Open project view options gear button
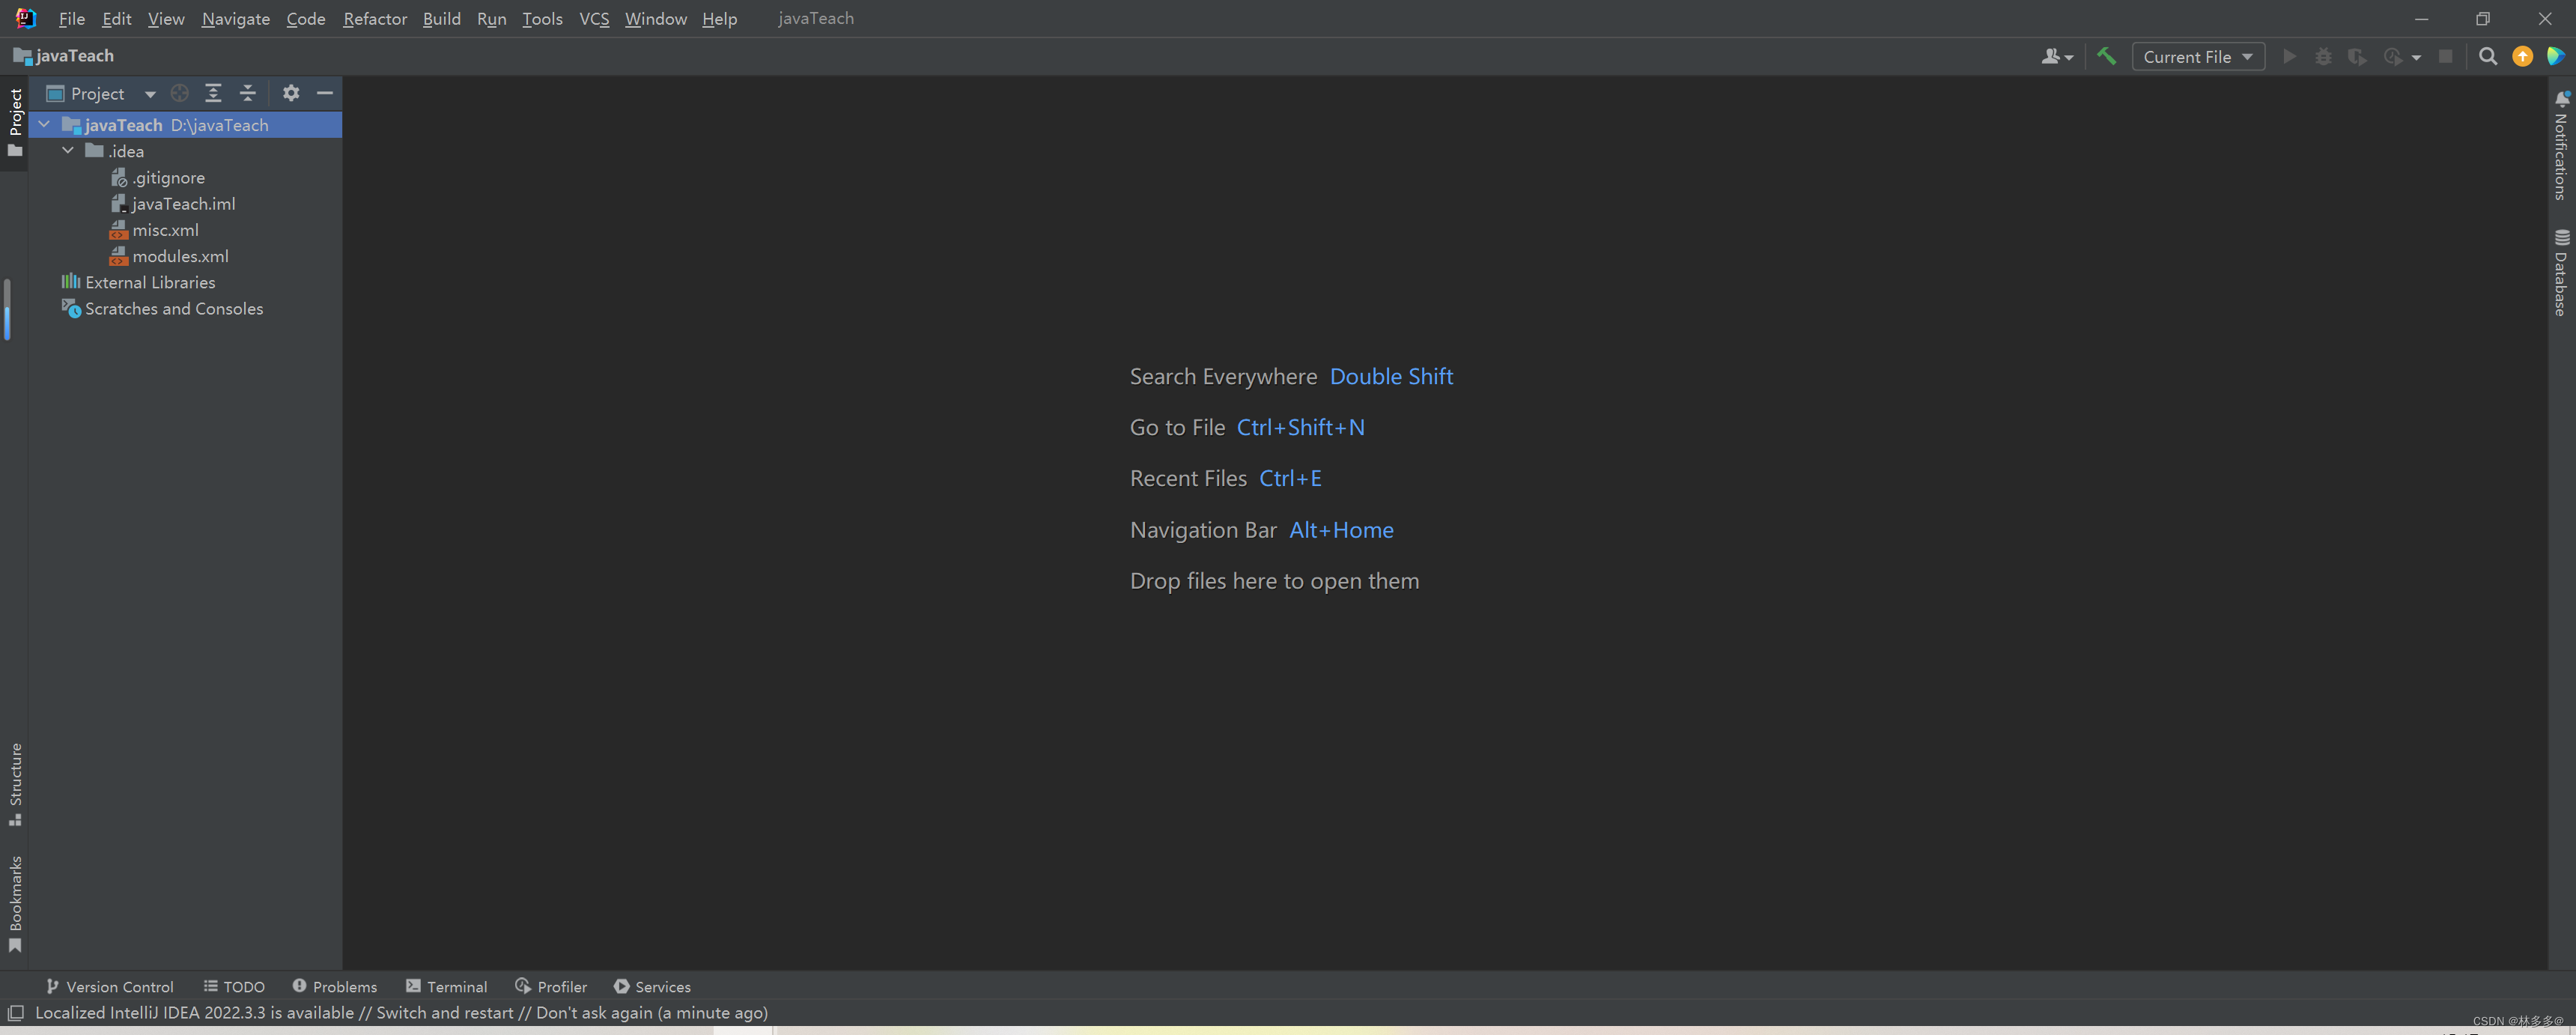Screen dimensions: 2576x1035 pos(290,93)
